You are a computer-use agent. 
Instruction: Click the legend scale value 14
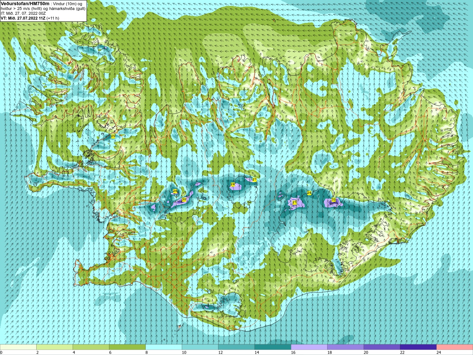point(256,352)
